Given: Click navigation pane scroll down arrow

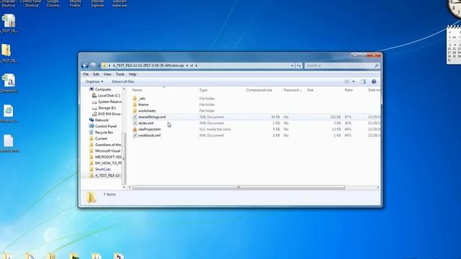Looking at the screenshot, I should pos(124,187).
